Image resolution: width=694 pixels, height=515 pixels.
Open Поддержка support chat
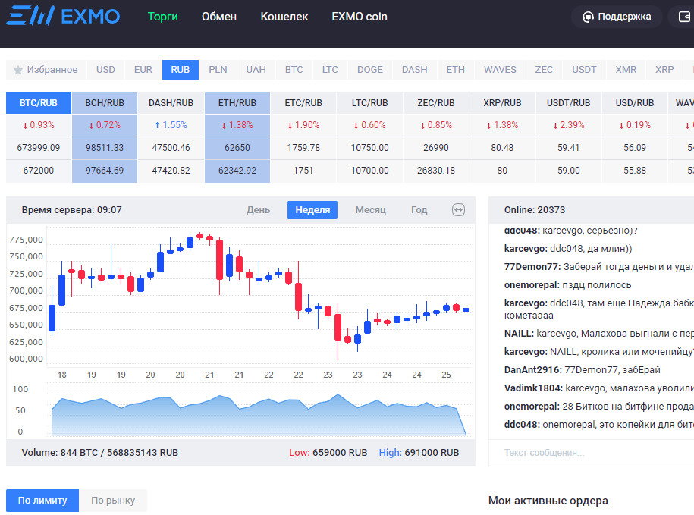click(x=617, y=17)
